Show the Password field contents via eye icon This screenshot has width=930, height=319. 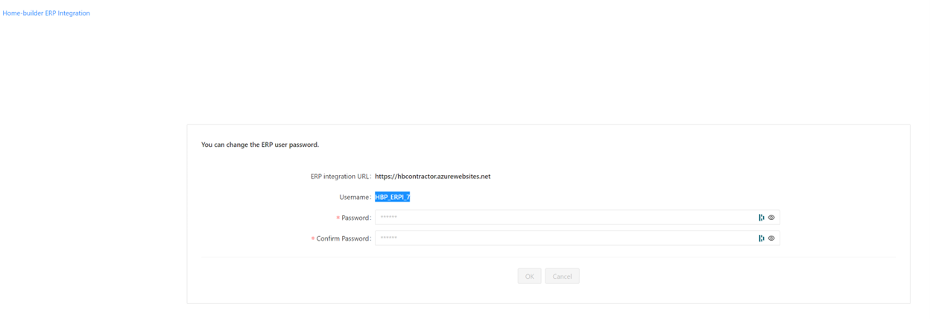click(771, 218)
